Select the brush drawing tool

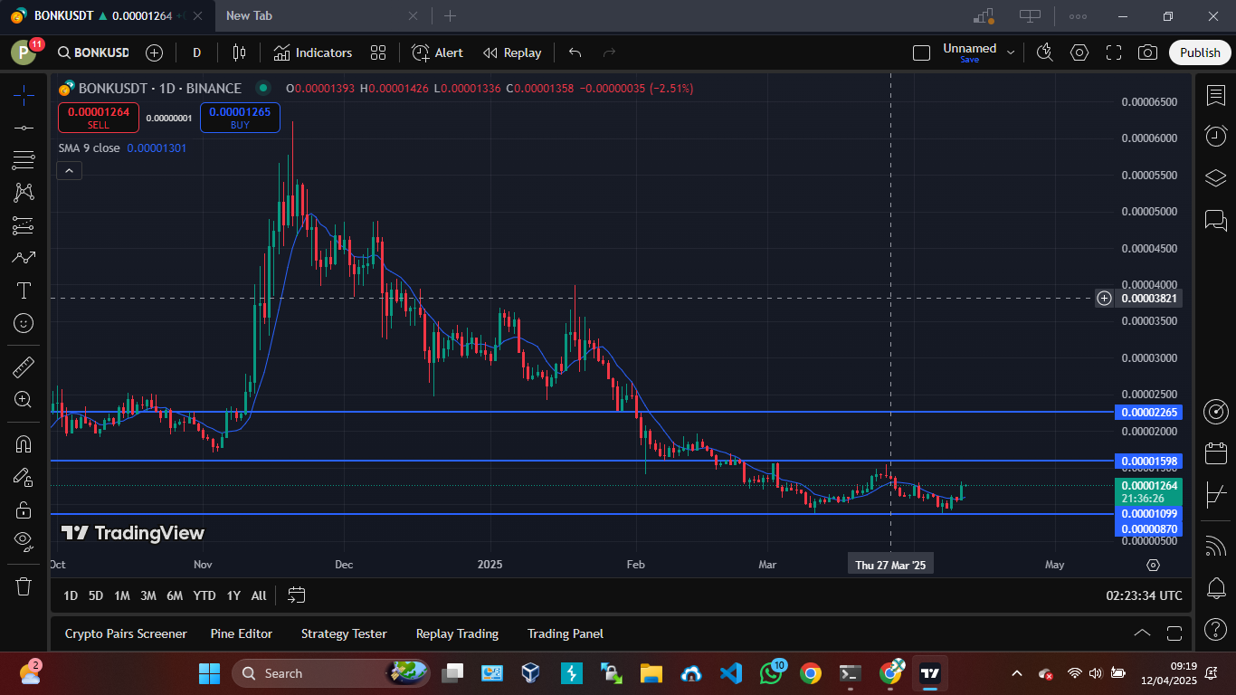[24, 258]
